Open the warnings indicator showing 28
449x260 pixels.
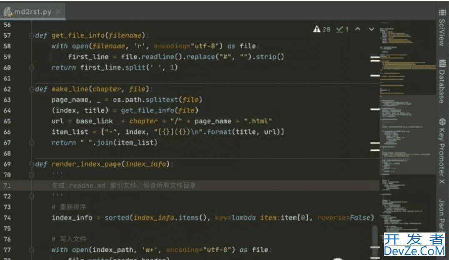tap(321, 29)
